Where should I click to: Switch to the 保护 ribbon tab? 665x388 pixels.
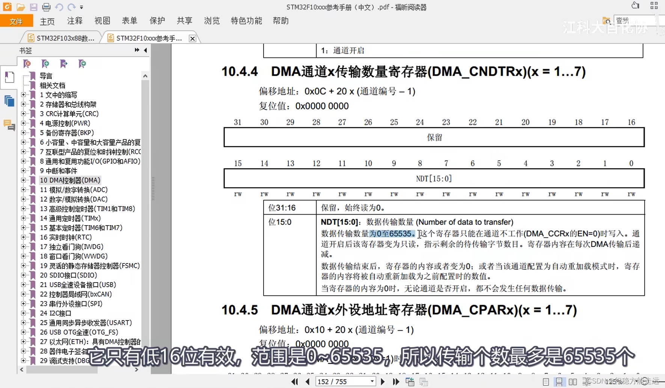pyautogui.click(x=157, y=21)
